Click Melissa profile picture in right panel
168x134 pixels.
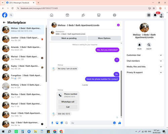[144, 27]
